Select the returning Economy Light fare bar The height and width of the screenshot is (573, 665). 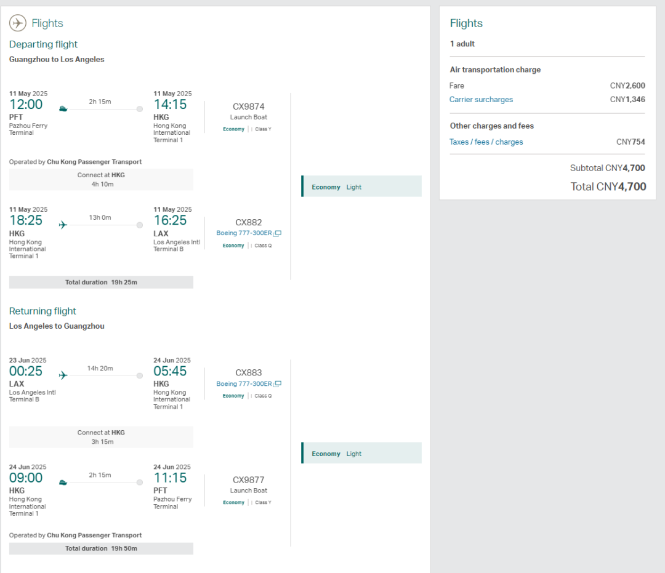coord(361,454)
